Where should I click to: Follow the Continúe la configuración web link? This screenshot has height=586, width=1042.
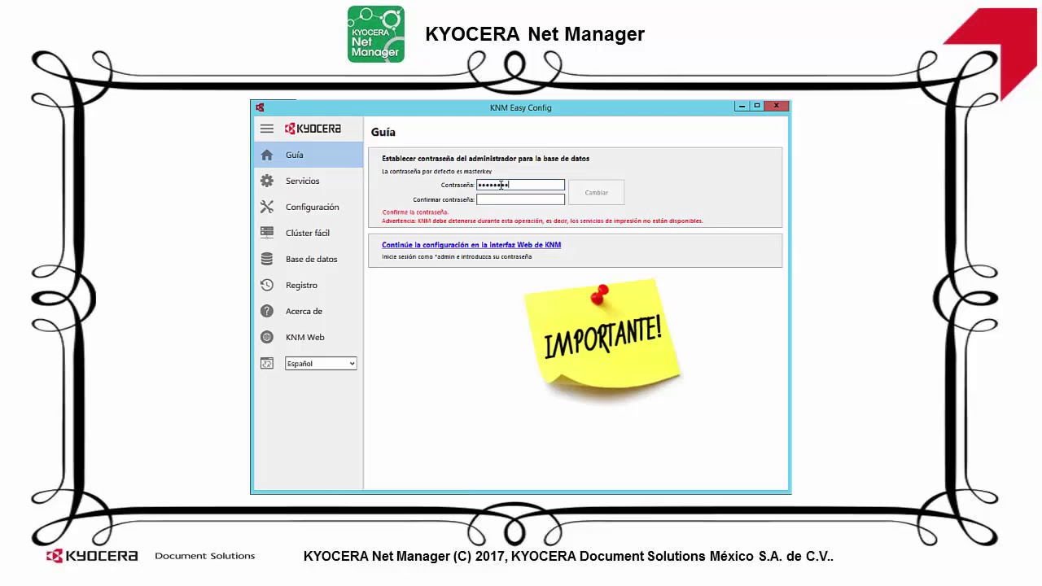tap(471, 245)
